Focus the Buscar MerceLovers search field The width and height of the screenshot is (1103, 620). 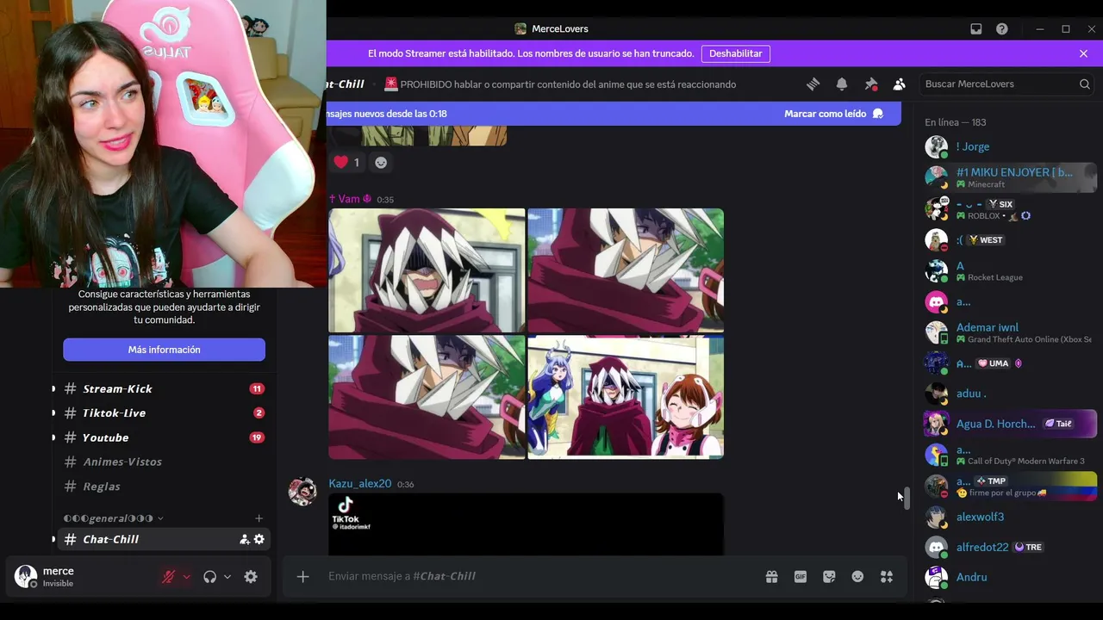(x=1007, y=84)
